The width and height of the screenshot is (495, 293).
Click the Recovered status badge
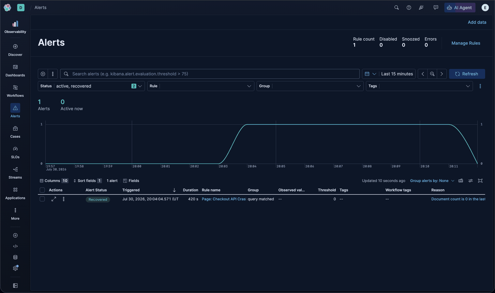98,199
